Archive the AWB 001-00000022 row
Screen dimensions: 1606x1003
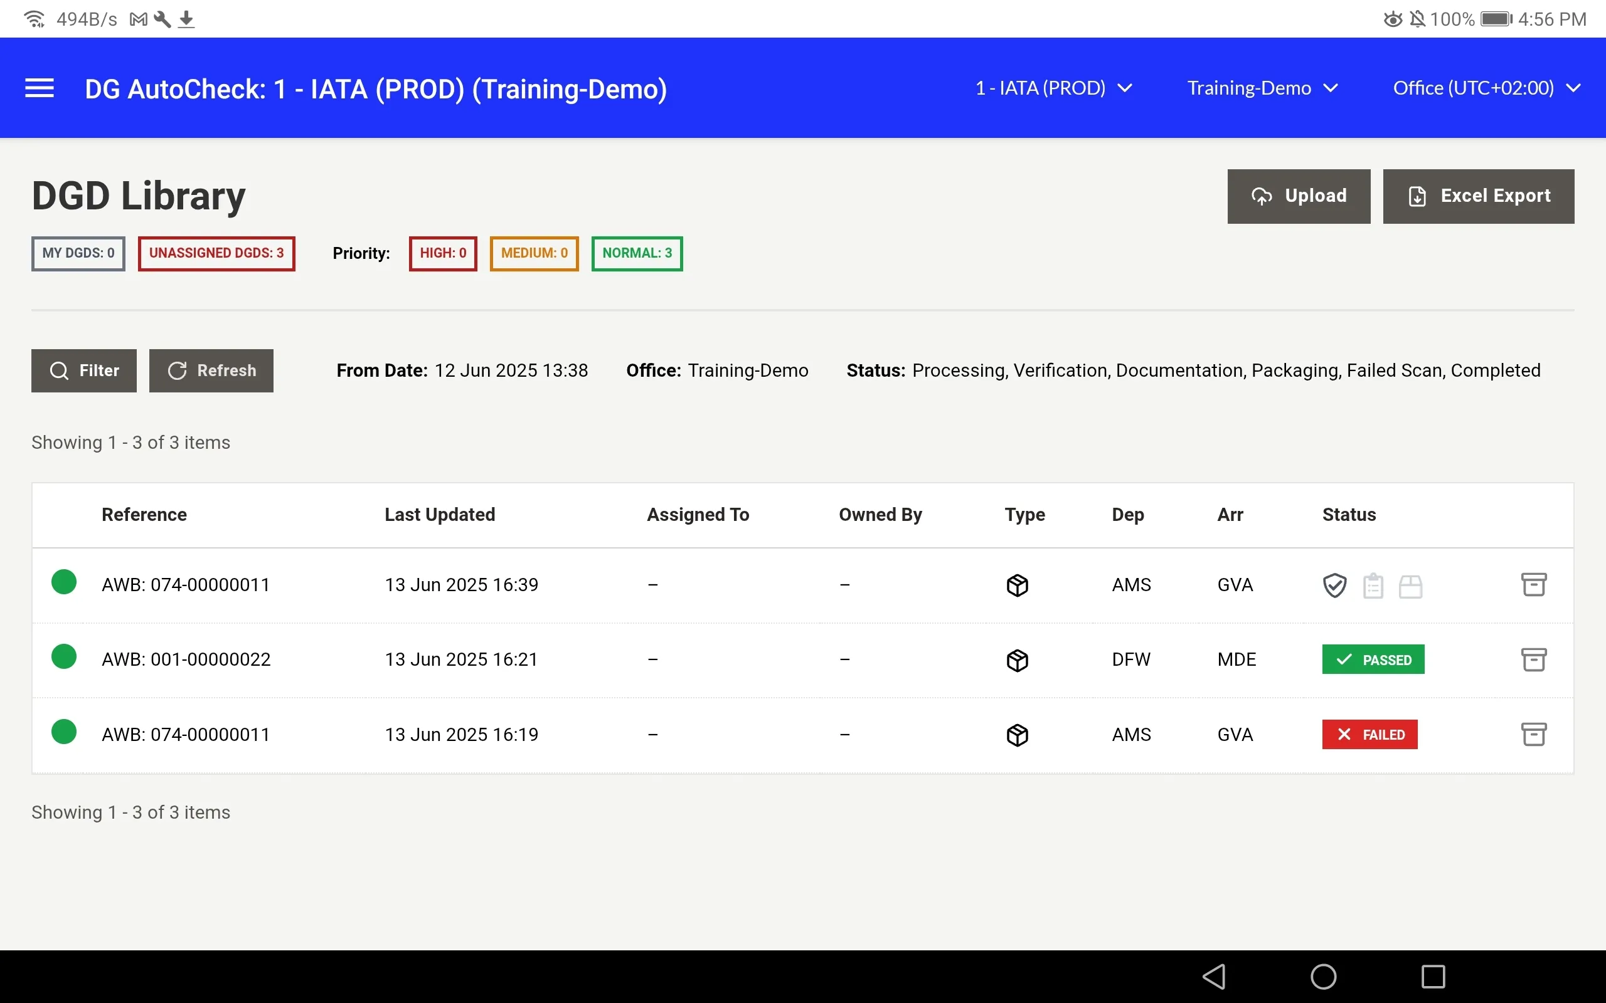1534,659
